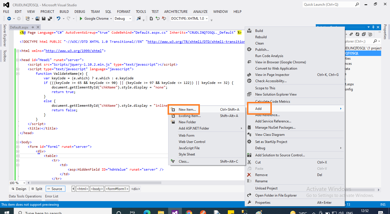This screenshot has height=214, width=390.
Task: Switch to Split view
Action: click(37, 189)
